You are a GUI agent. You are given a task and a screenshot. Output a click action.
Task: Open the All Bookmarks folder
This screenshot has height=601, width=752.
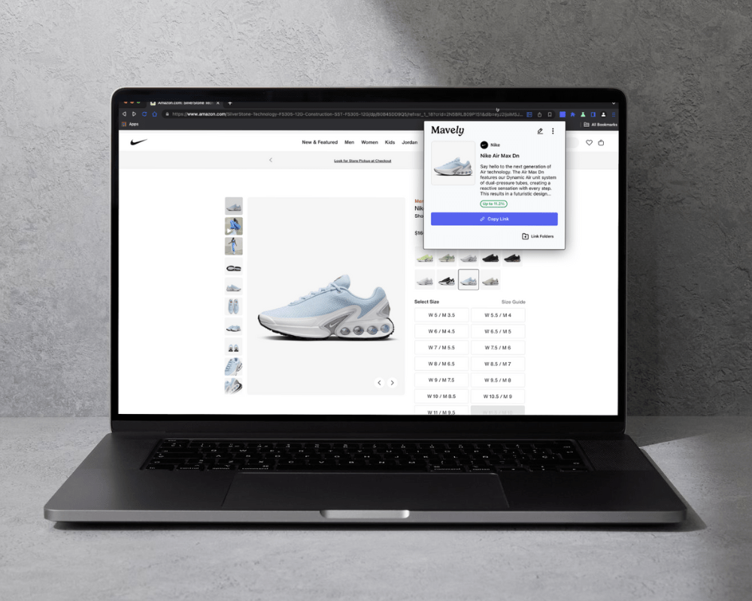[x=600, y=125]
